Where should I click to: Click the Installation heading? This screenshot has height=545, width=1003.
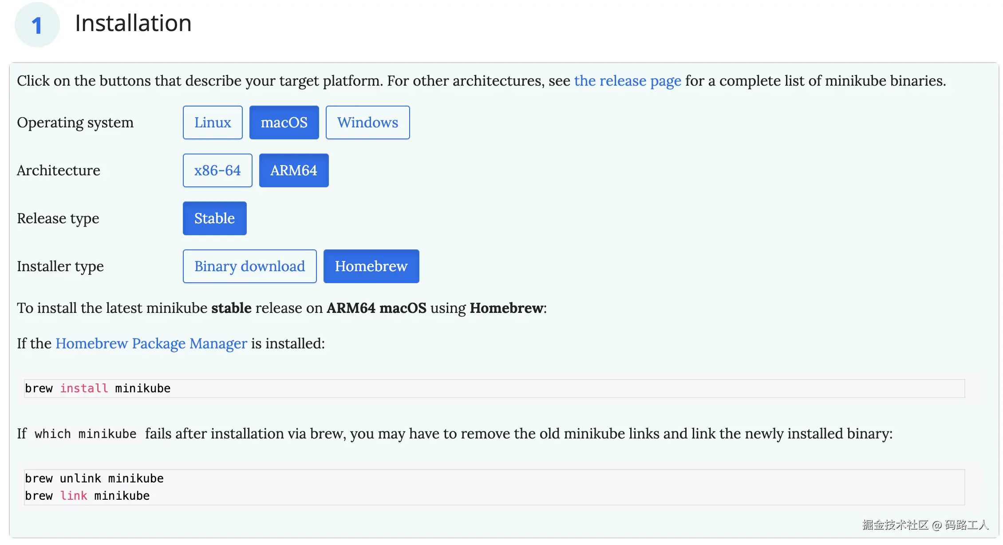[133, 23]
